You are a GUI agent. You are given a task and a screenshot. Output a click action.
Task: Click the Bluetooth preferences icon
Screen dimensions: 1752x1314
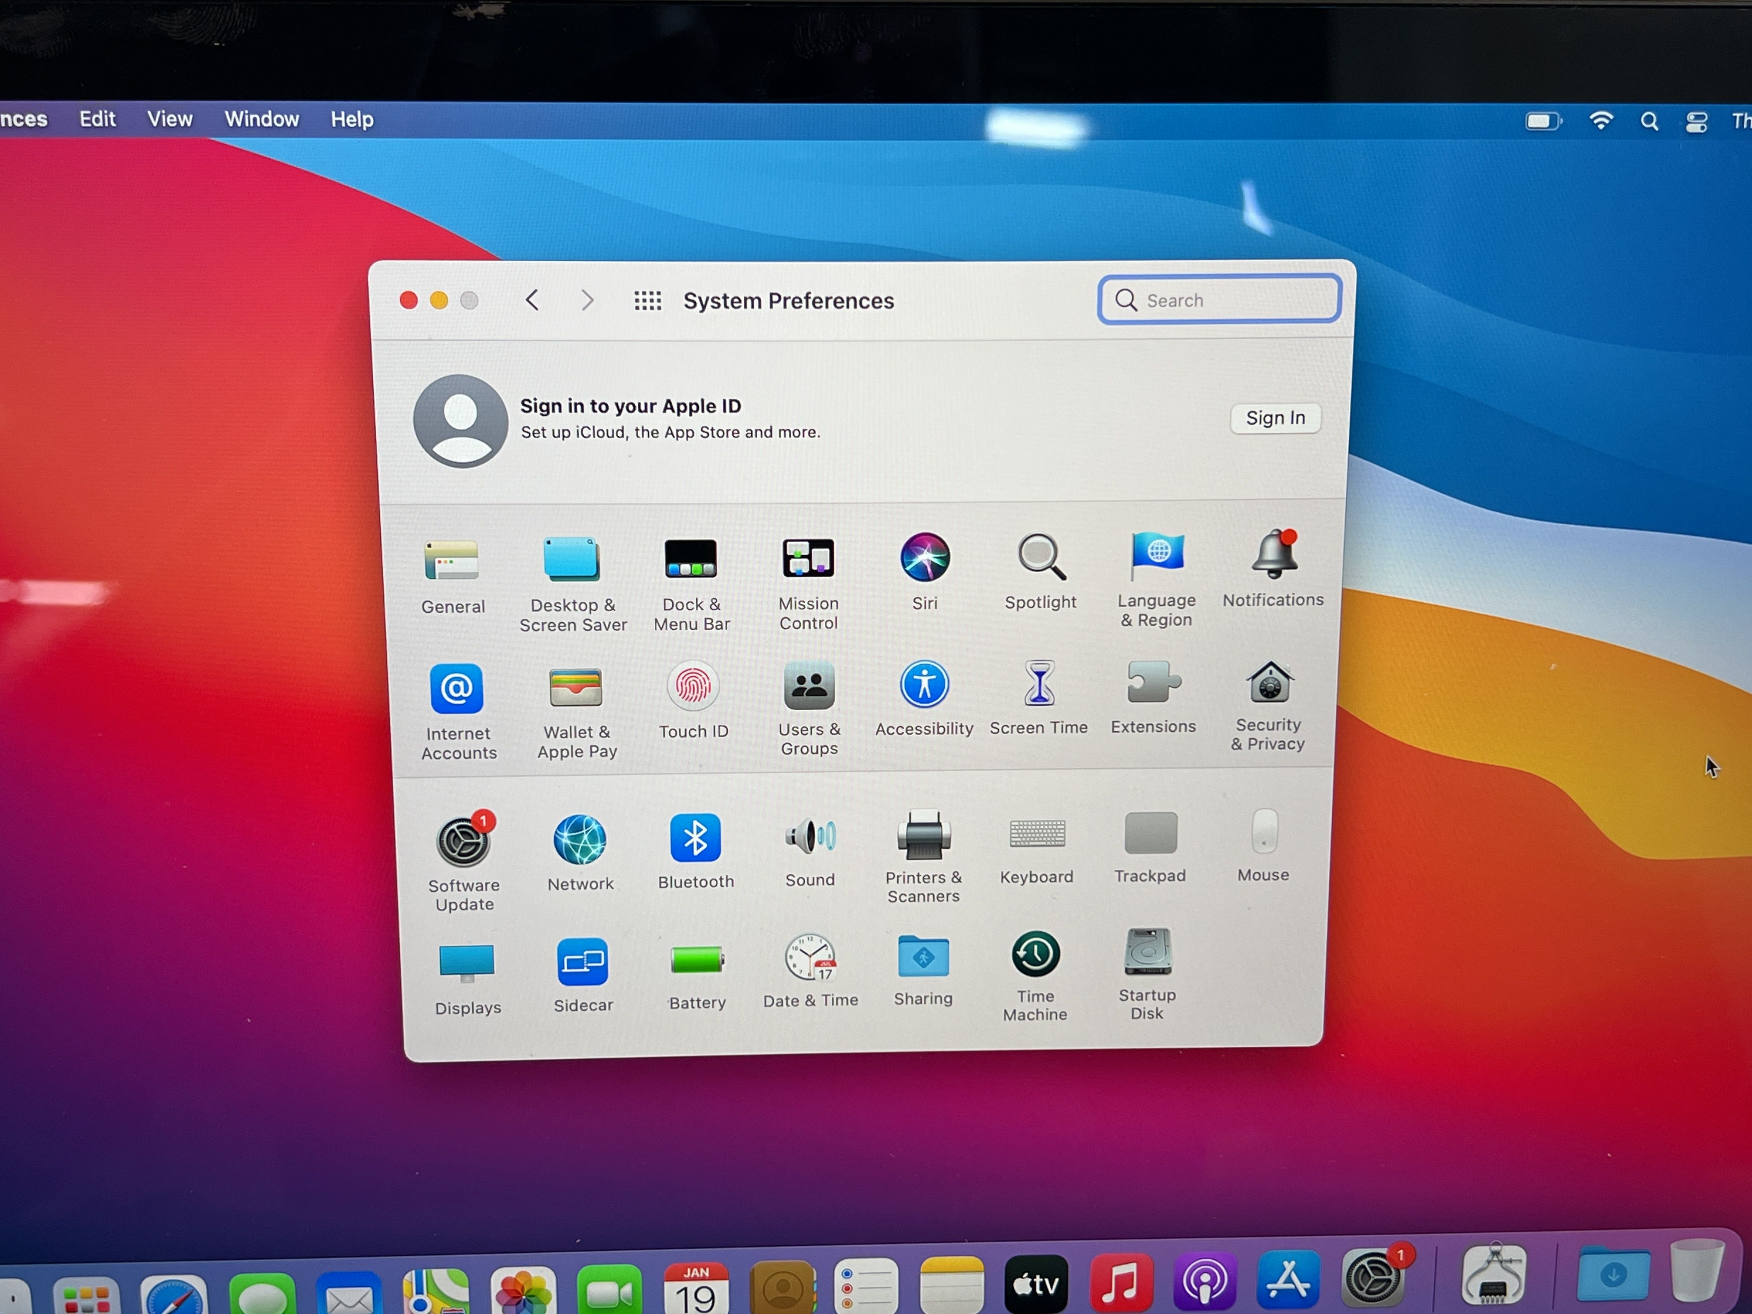[695, 839]
